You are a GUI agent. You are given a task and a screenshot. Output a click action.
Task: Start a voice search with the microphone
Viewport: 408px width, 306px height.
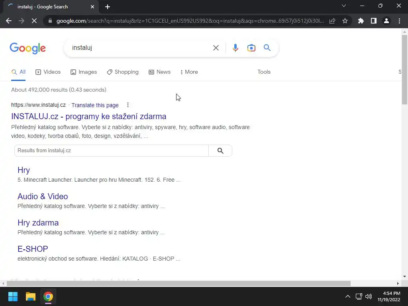coord(235,48)
